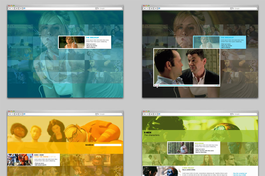265x176 pixels.
Task: Go back in the green X-Men browser window
Action: (145, 114)
